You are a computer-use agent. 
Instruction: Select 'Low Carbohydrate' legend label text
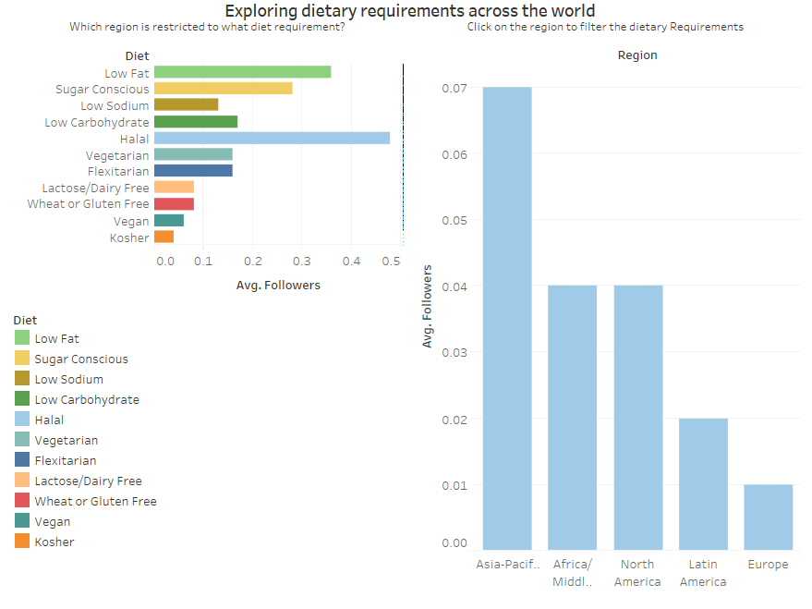click(x=87, y=400)
